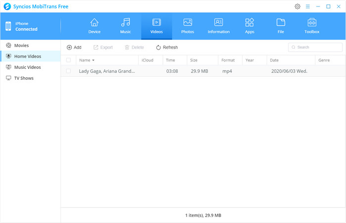The image size is (346, 223).
Task: Open the hamburger menu icon
Action: point(307,6)
